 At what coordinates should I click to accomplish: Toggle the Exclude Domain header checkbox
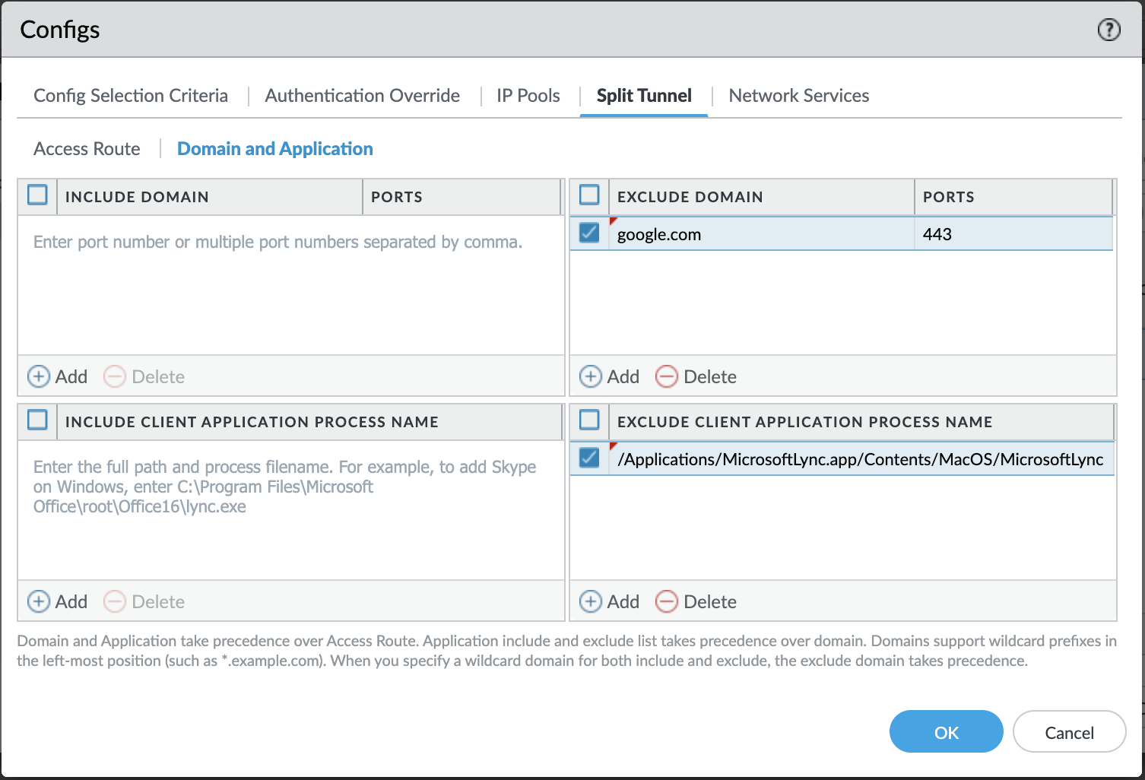[588, 195]
